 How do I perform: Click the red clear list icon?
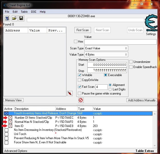pos(81,100)
